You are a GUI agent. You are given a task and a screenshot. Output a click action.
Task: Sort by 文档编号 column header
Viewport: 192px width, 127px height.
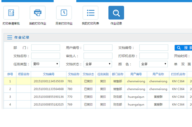pyautogui.click(x=49, y=74)
